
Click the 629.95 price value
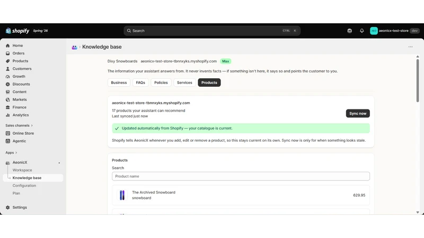pos(359,195)
